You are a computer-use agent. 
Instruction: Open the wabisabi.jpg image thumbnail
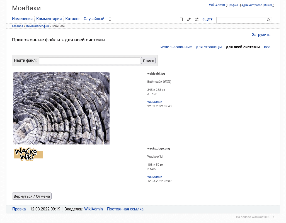point(61,108)
